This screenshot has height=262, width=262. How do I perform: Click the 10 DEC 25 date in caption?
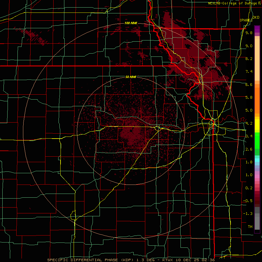187,260
